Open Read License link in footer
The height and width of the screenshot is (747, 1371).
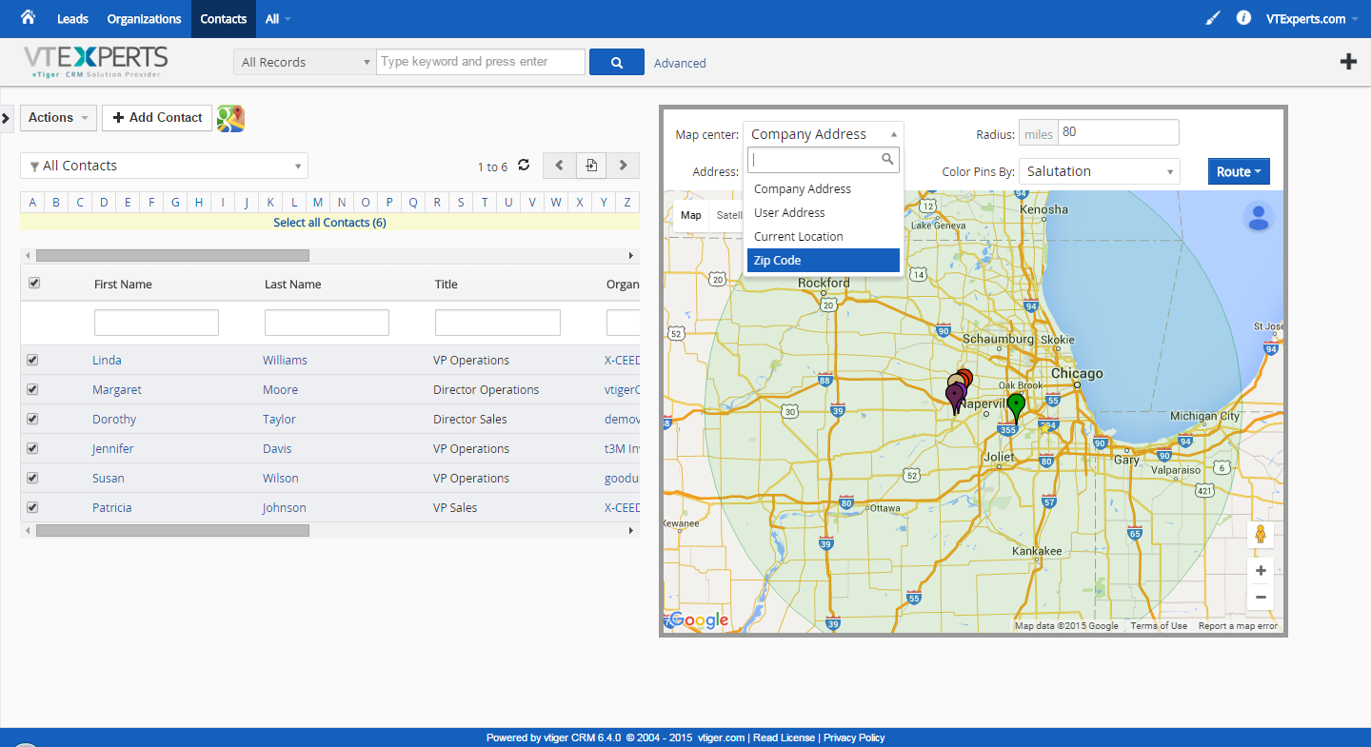(784, 737)
